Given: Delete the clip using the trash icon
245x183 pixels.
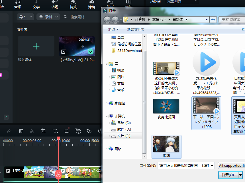Looking at the screenshot, I should point(21,131).
